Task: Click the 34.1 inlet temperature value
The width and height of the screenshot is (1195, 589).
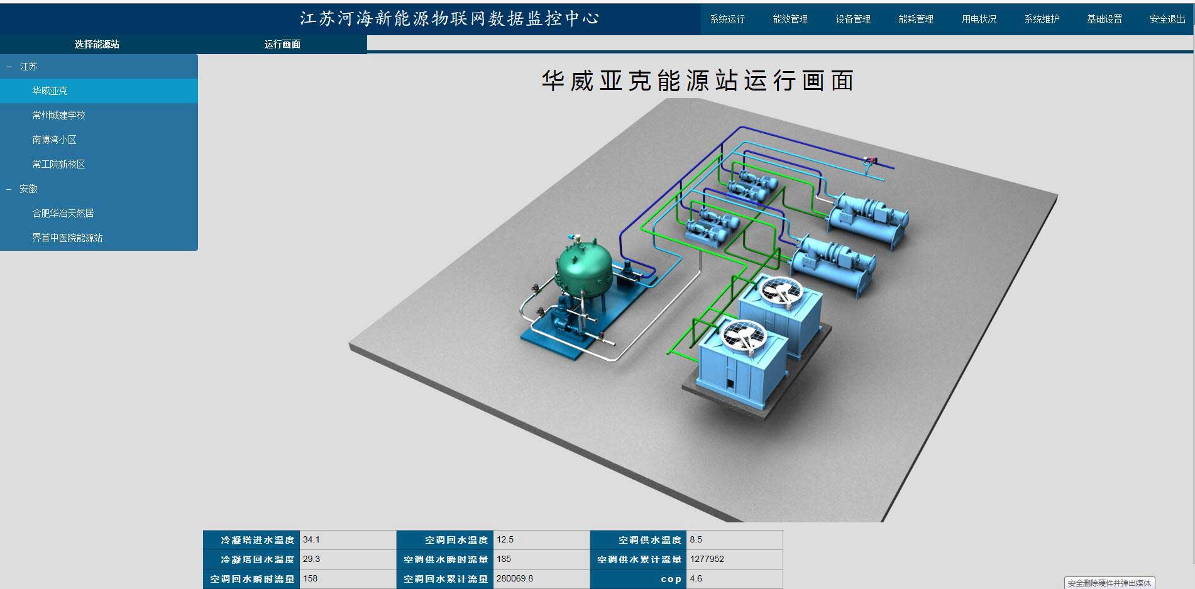Action: 311,539
